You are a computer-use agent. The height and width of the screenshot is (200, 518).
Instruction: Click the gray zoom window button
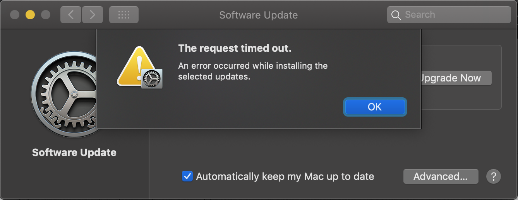tap(46, 15)
